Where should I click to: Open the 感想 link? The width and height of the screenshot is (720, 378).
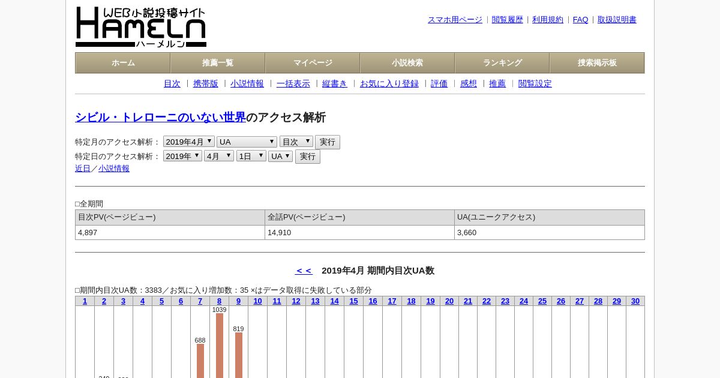click(x=469, y=84)
